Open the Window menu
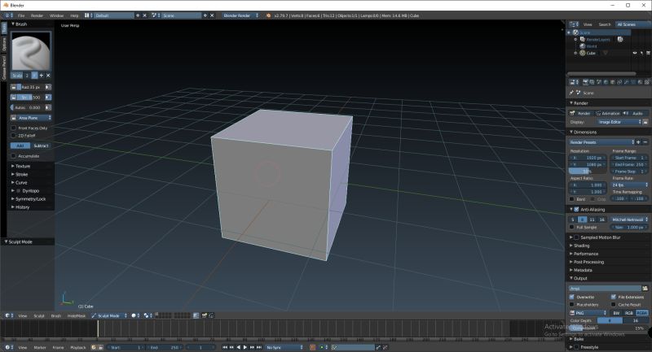 (56, 15)
